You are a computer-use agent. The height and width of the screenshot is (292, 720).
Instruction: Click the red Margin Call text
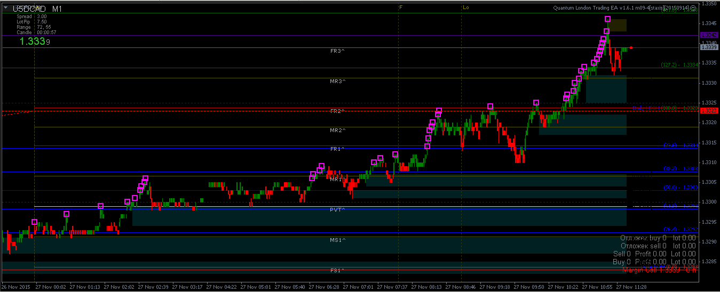coord(660,270)
